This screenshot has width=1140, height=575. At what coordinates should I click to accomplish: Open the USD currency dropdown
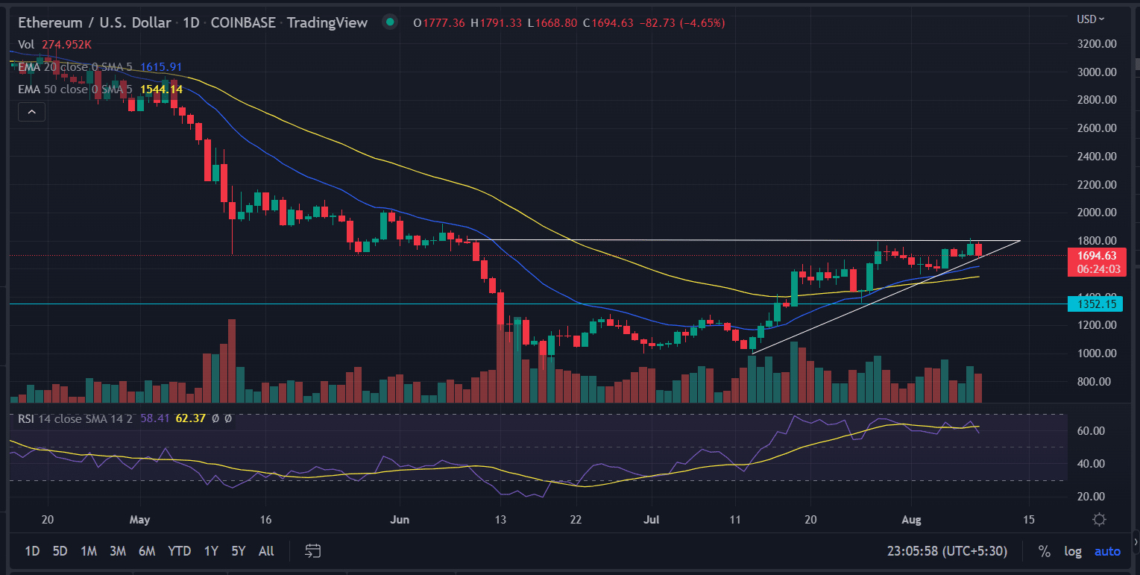click(1091, 19)
